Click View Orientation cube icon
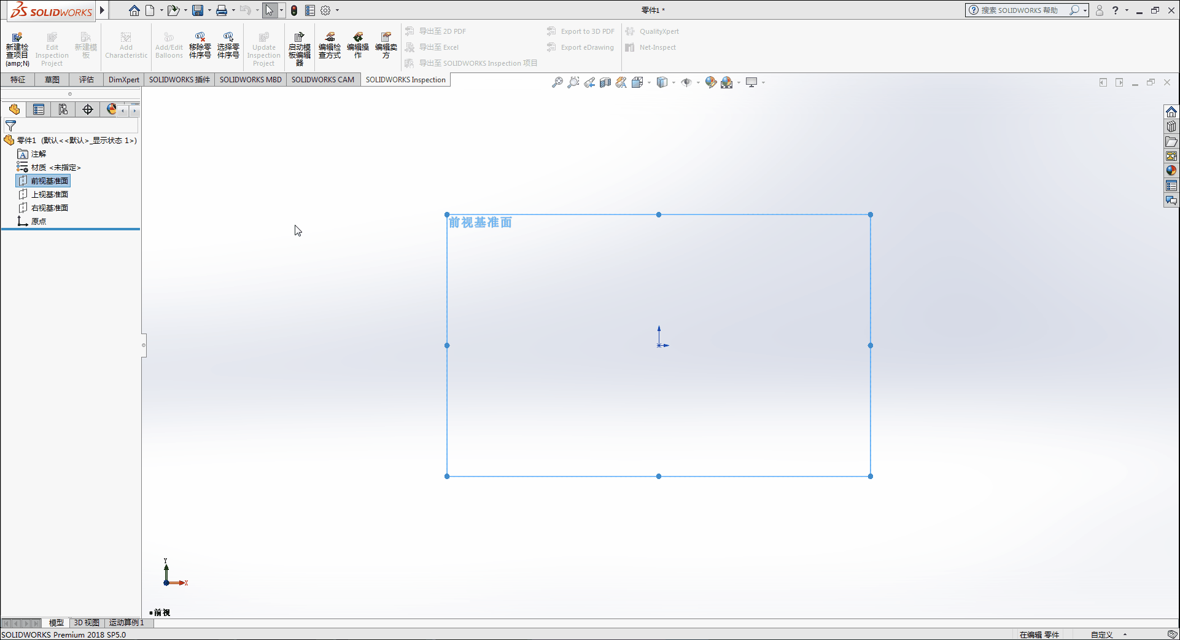Screen dimensions: 1180x640 click(x=637, y=82)
